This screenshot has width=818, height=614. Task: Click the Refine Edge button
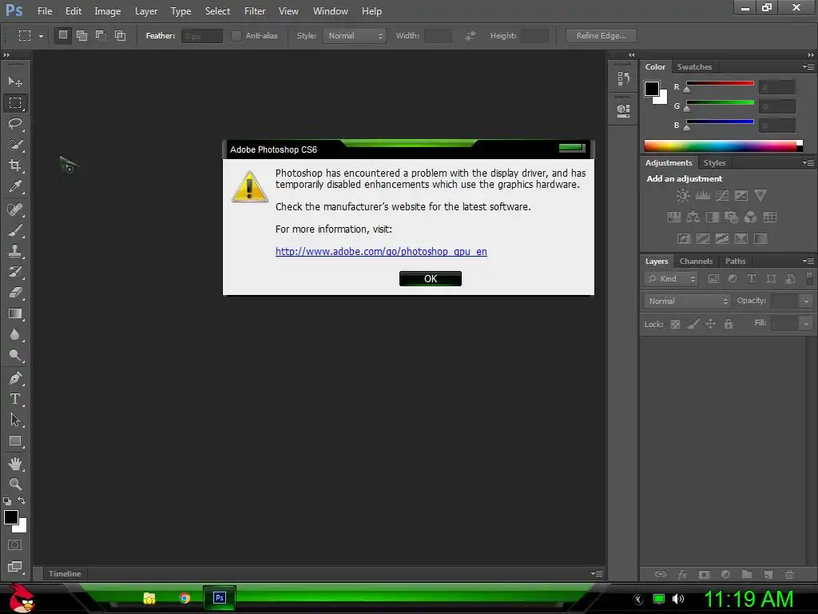(601, 35)
